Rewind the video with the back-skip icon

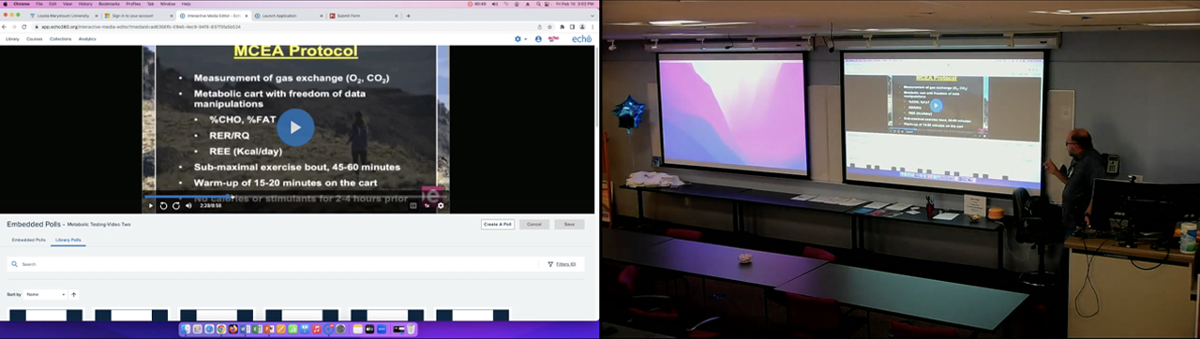coord(163,205)
